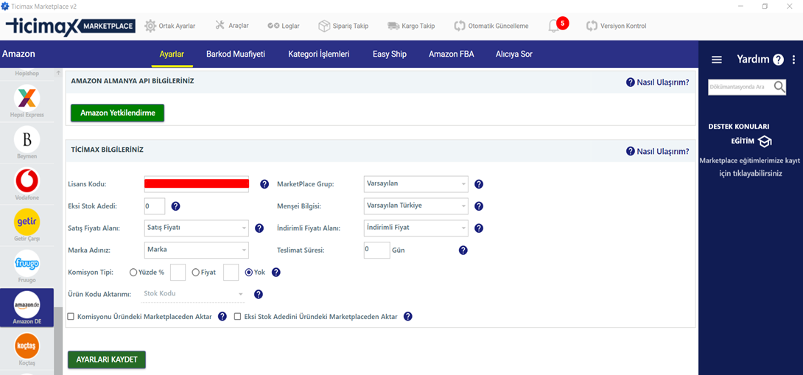Switch to Amazon FBA tab
The height and width of the screenshot is (375, 803).
(x=451, y=54)
